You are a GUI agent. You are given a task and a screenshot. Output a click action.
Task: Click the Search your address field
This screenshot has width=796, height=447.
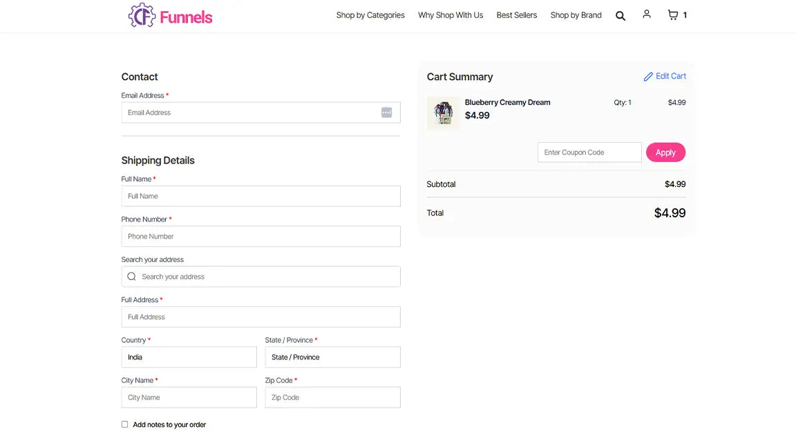(x=260, y=277)
